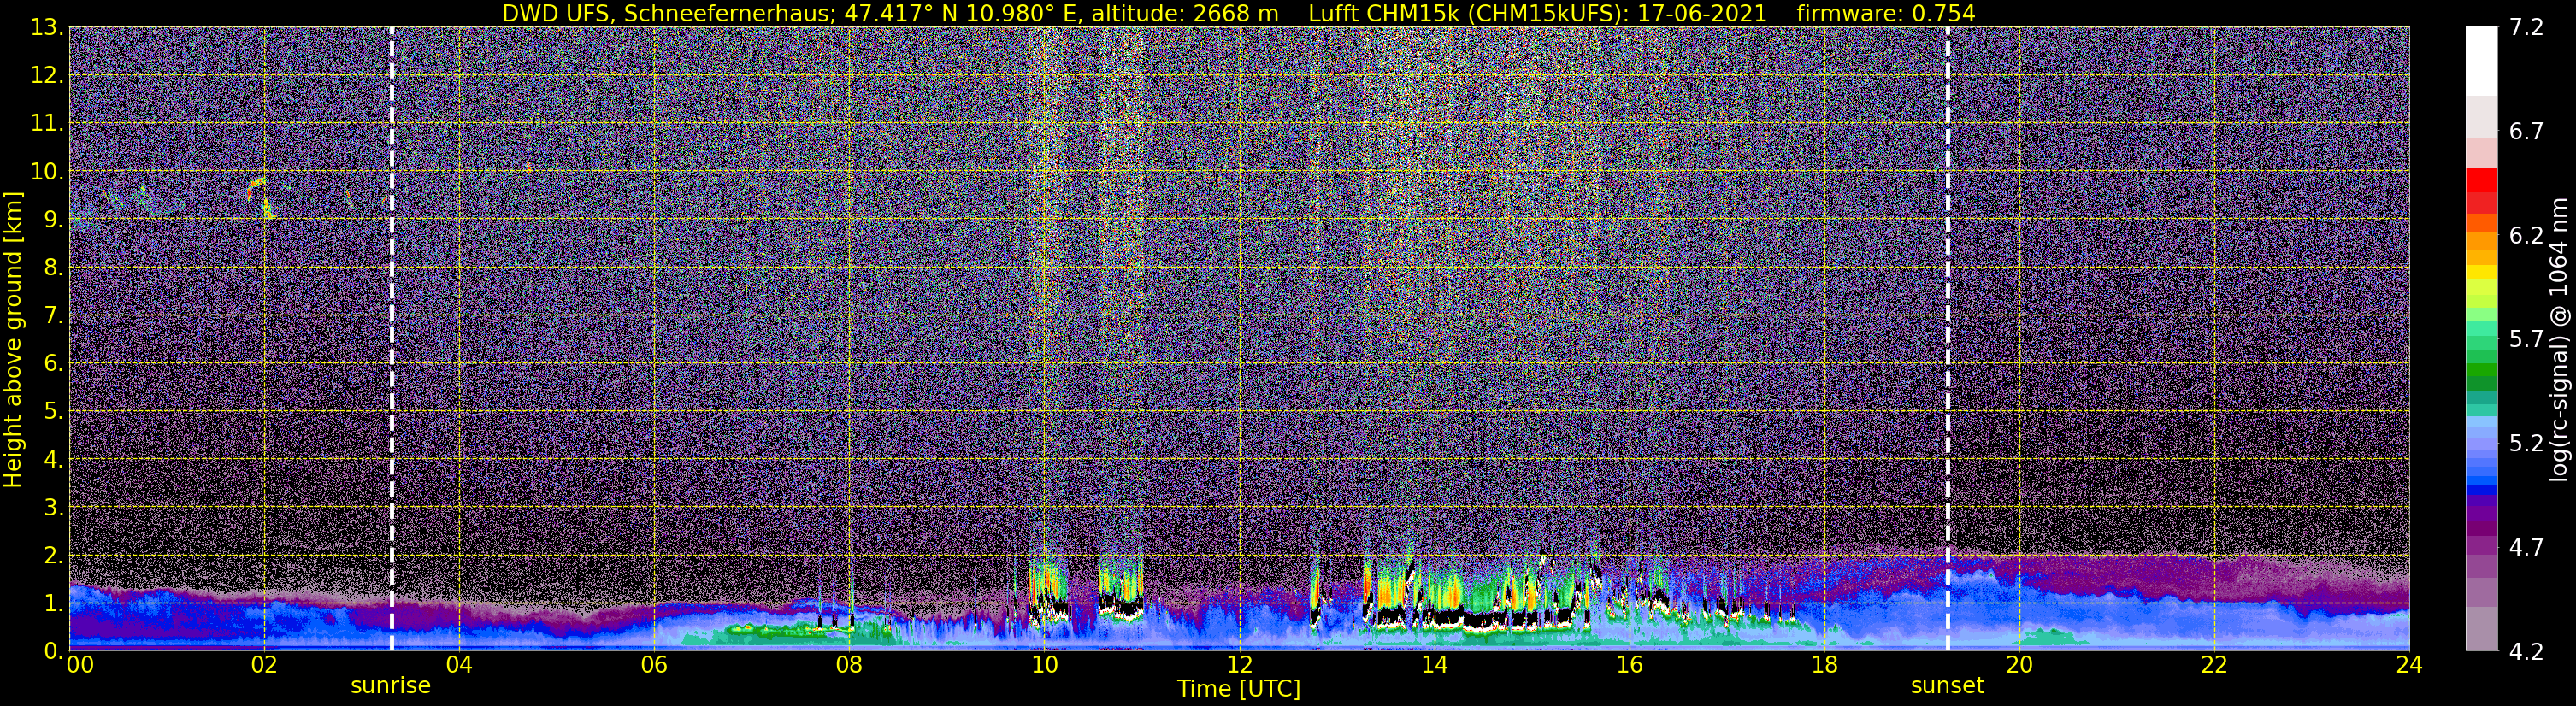Screen dimensions: 2576x706
Task: Click the 'log(rc-signal) @ 1064 nm' colorbar label
Action: 2558,340
